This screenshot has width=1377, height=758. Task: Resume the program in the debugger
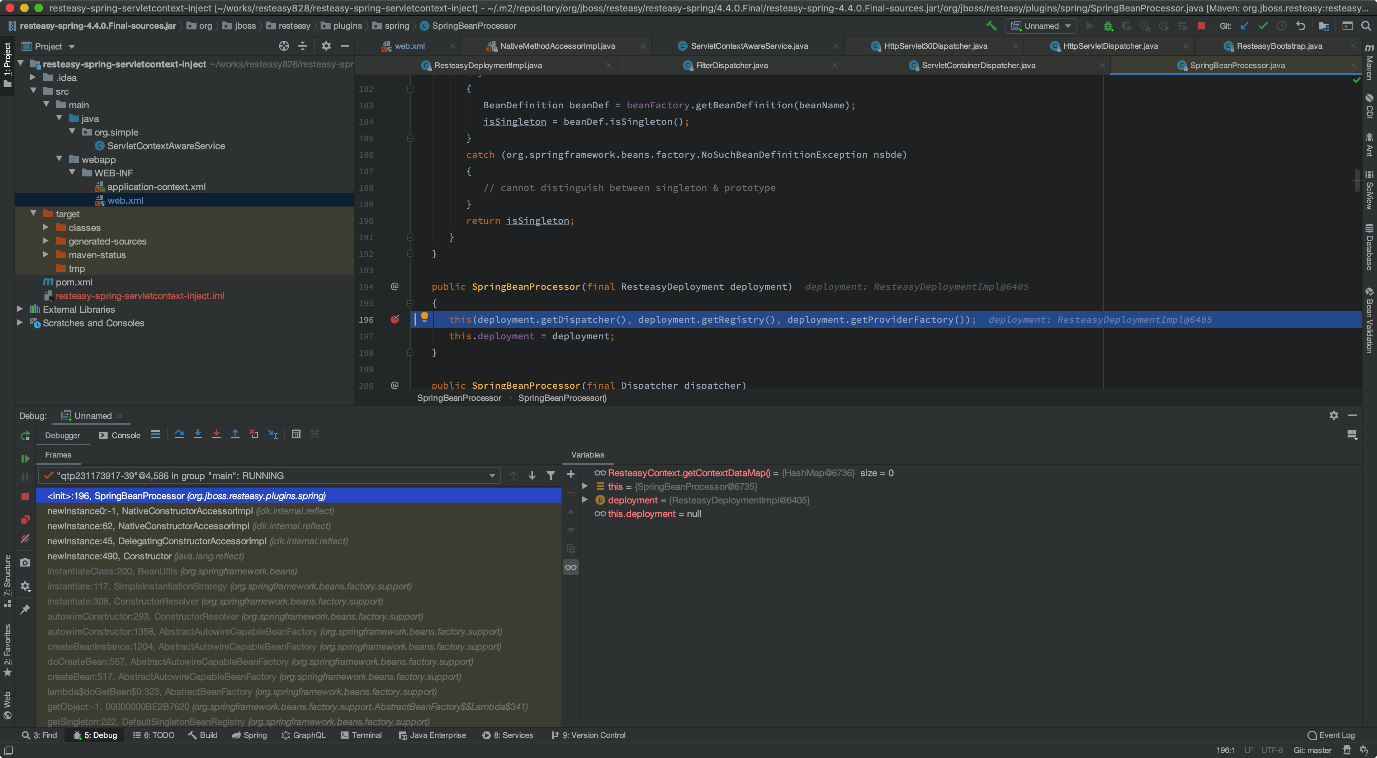tap(25, 458)
